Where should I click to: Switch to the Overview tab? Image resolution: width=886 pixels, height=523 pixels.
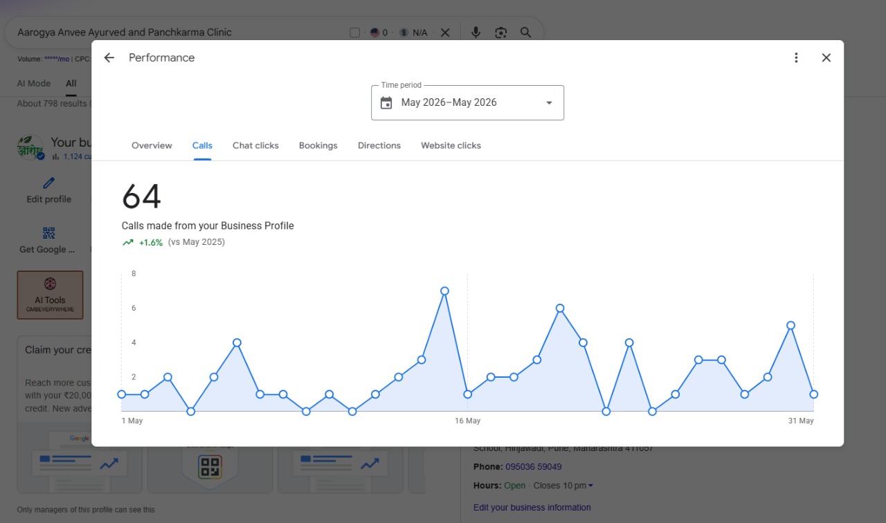point(152,145)
